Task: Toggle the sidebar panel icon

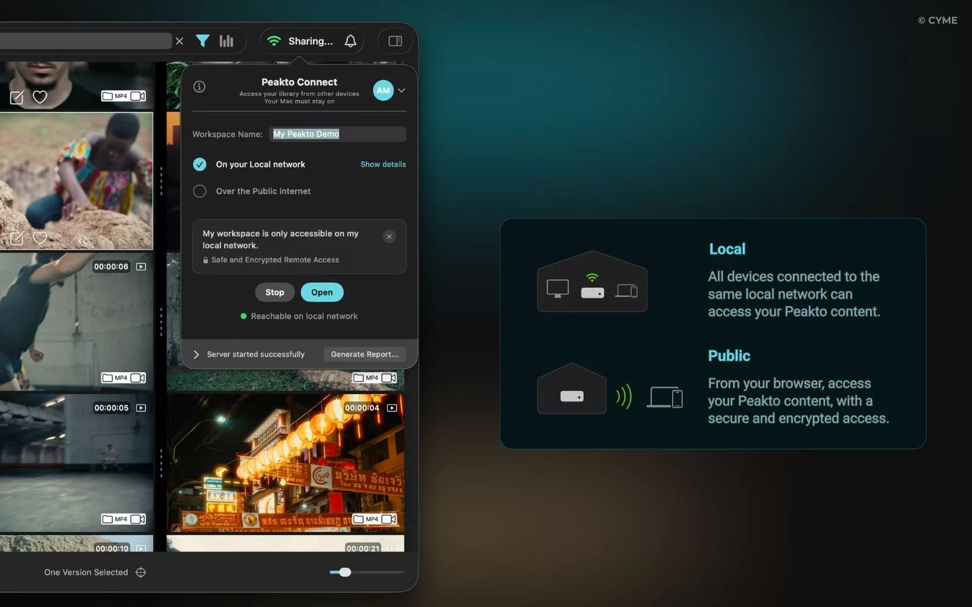Action: [x=395, y=41]
